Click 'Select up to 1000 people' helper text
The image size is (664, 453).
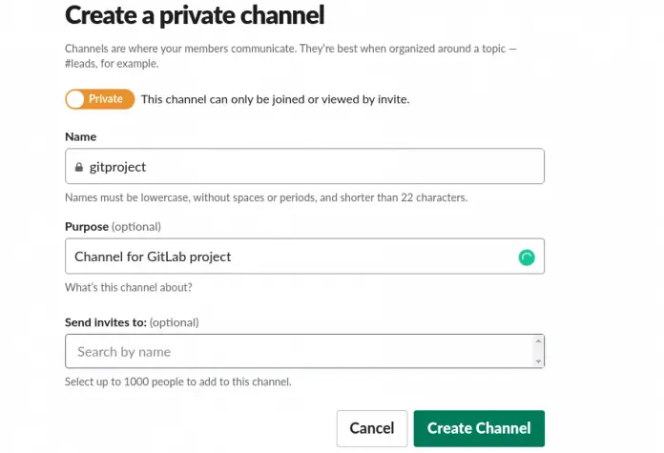(177, 381)
